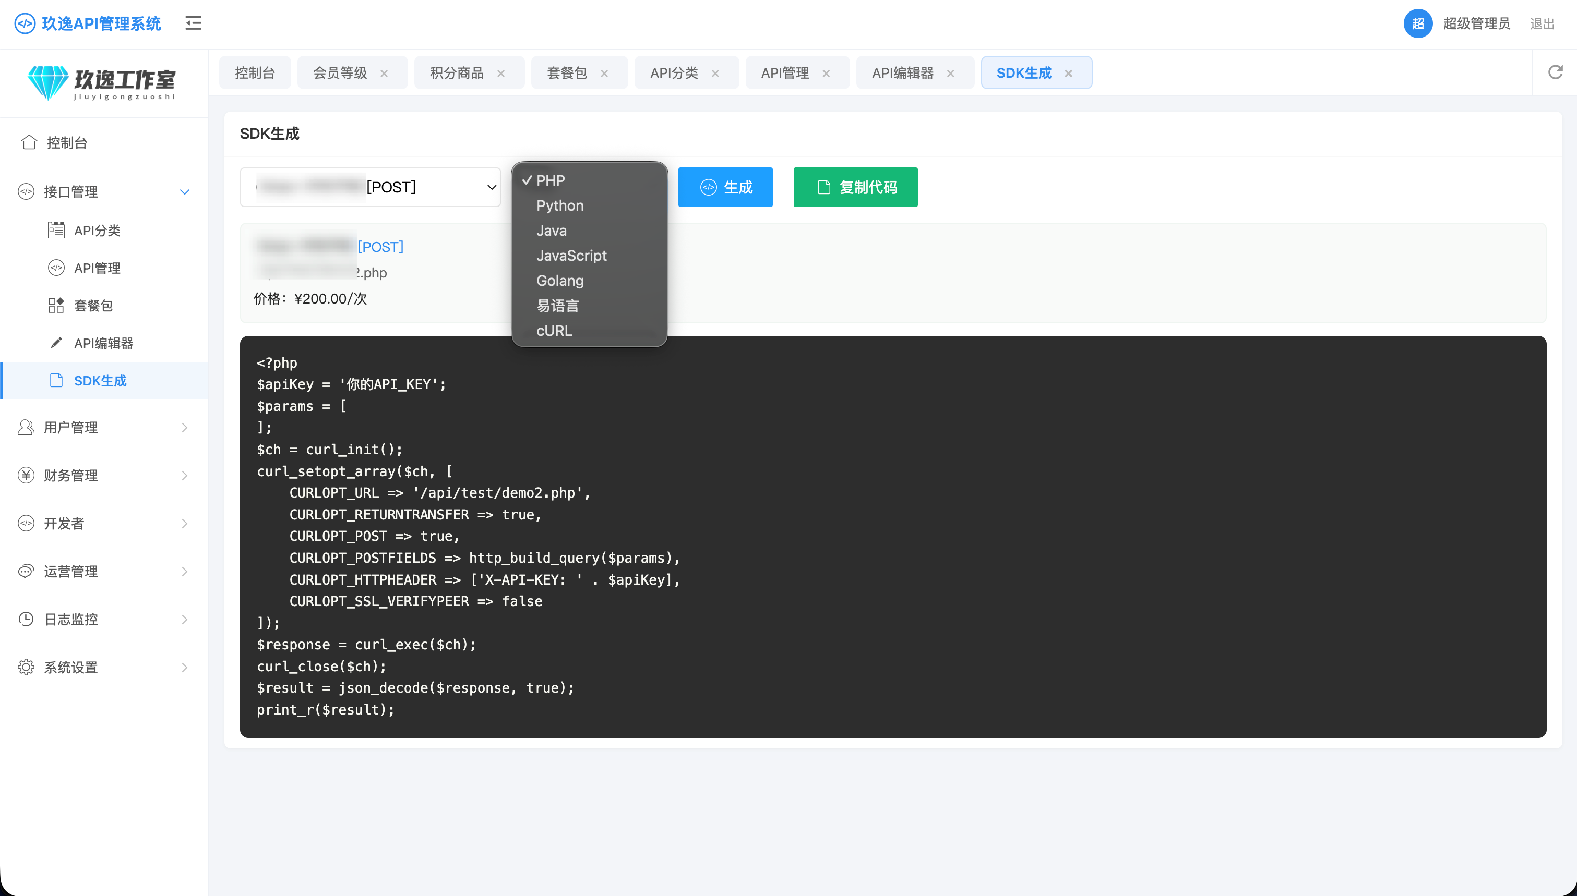Expand the 开发者 menu chevron

[x=184, y=524]
